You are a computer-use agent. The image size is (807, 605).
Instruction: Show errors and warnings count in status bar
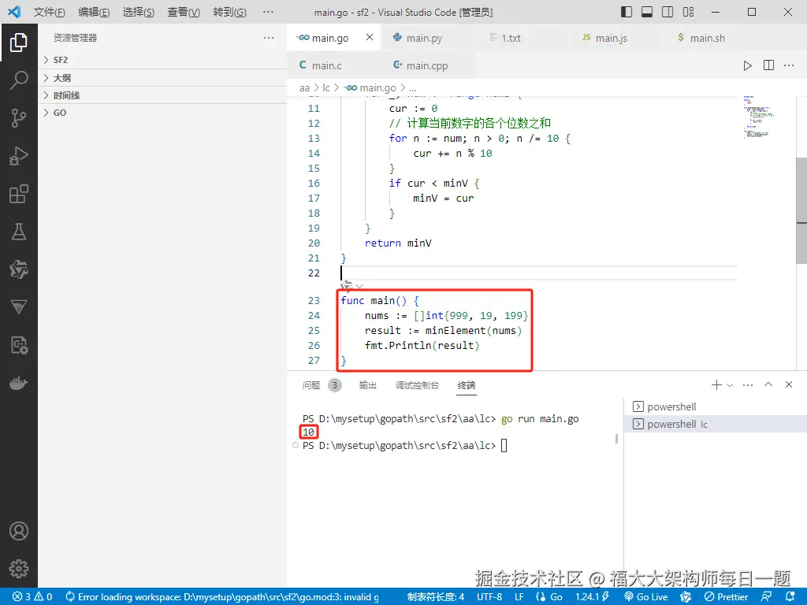tap(33, 597)
